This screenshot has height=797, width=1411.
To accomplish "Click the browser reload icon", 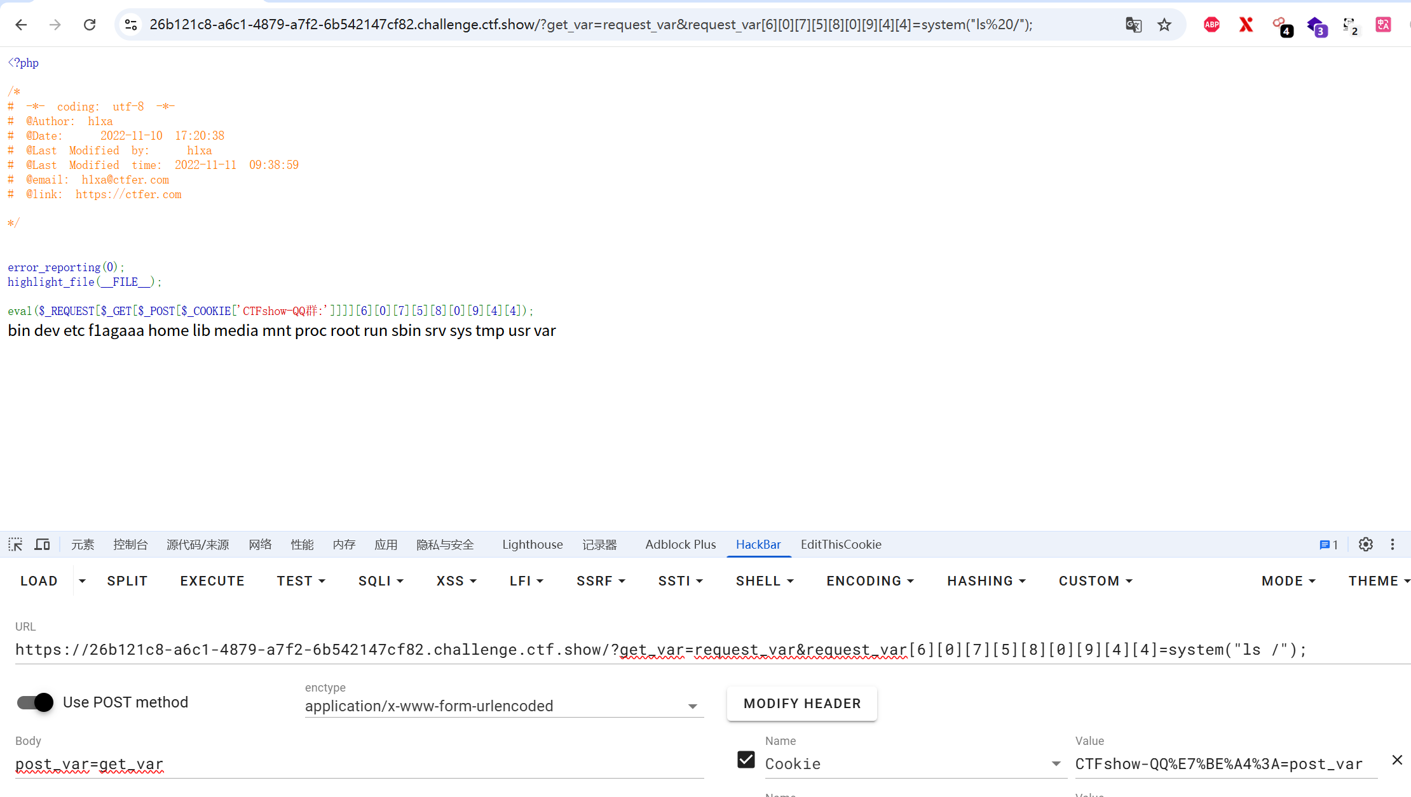I will pos(90,25).
